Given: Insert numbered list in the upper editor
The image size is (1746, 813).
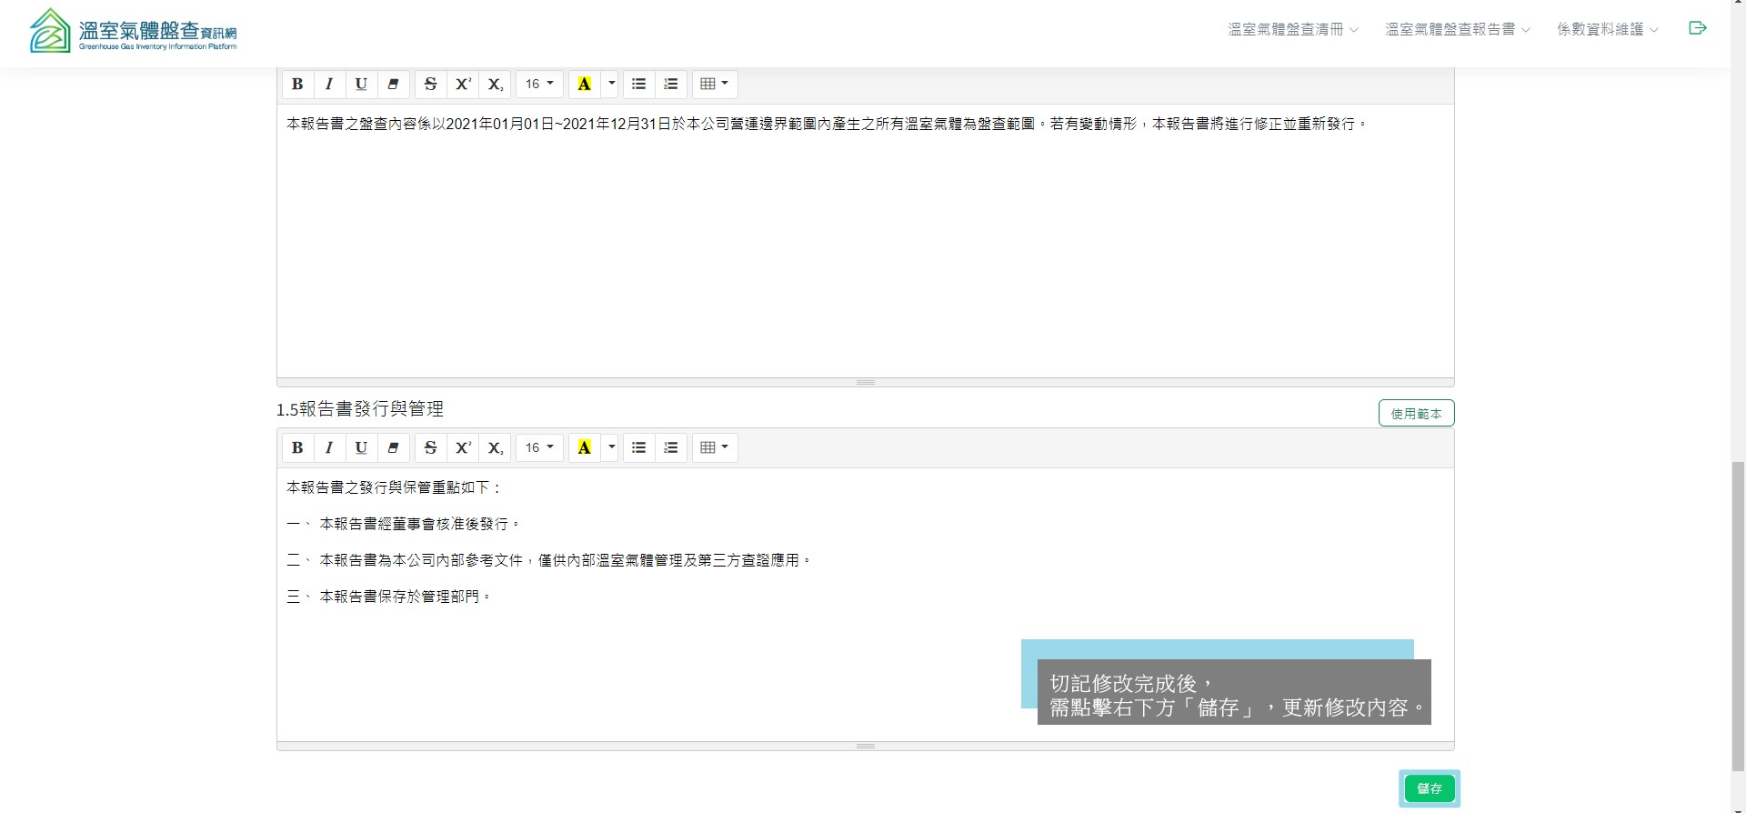Looking at the screenshot, I should (671, 84).
